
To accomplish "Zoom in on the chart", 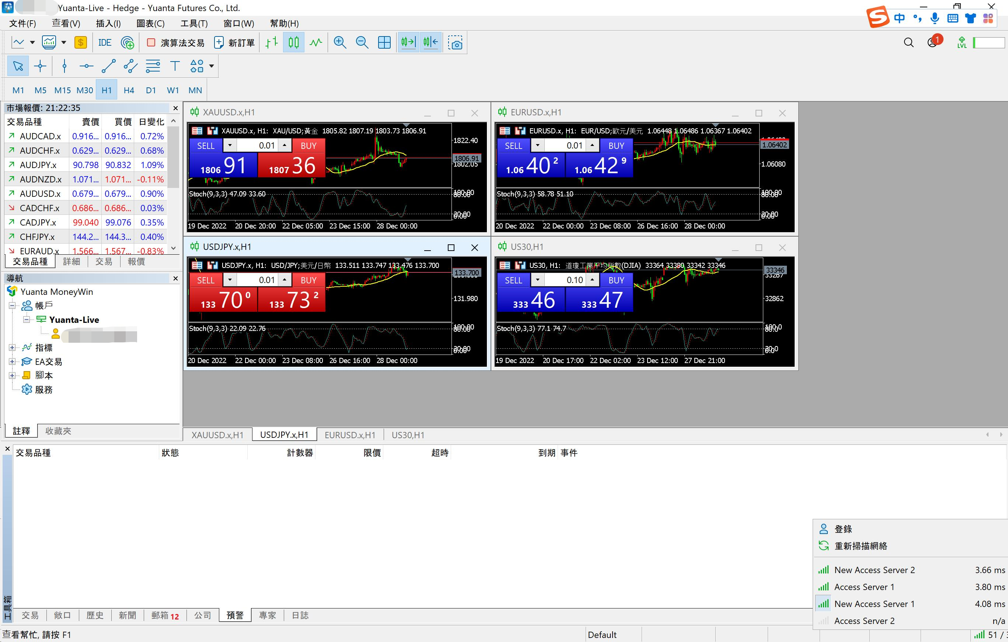I will pyautogui.click(x=340, y=43).
